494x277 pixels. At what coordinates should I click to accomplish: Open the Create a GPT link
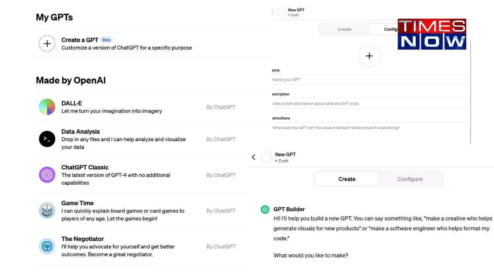80,40
